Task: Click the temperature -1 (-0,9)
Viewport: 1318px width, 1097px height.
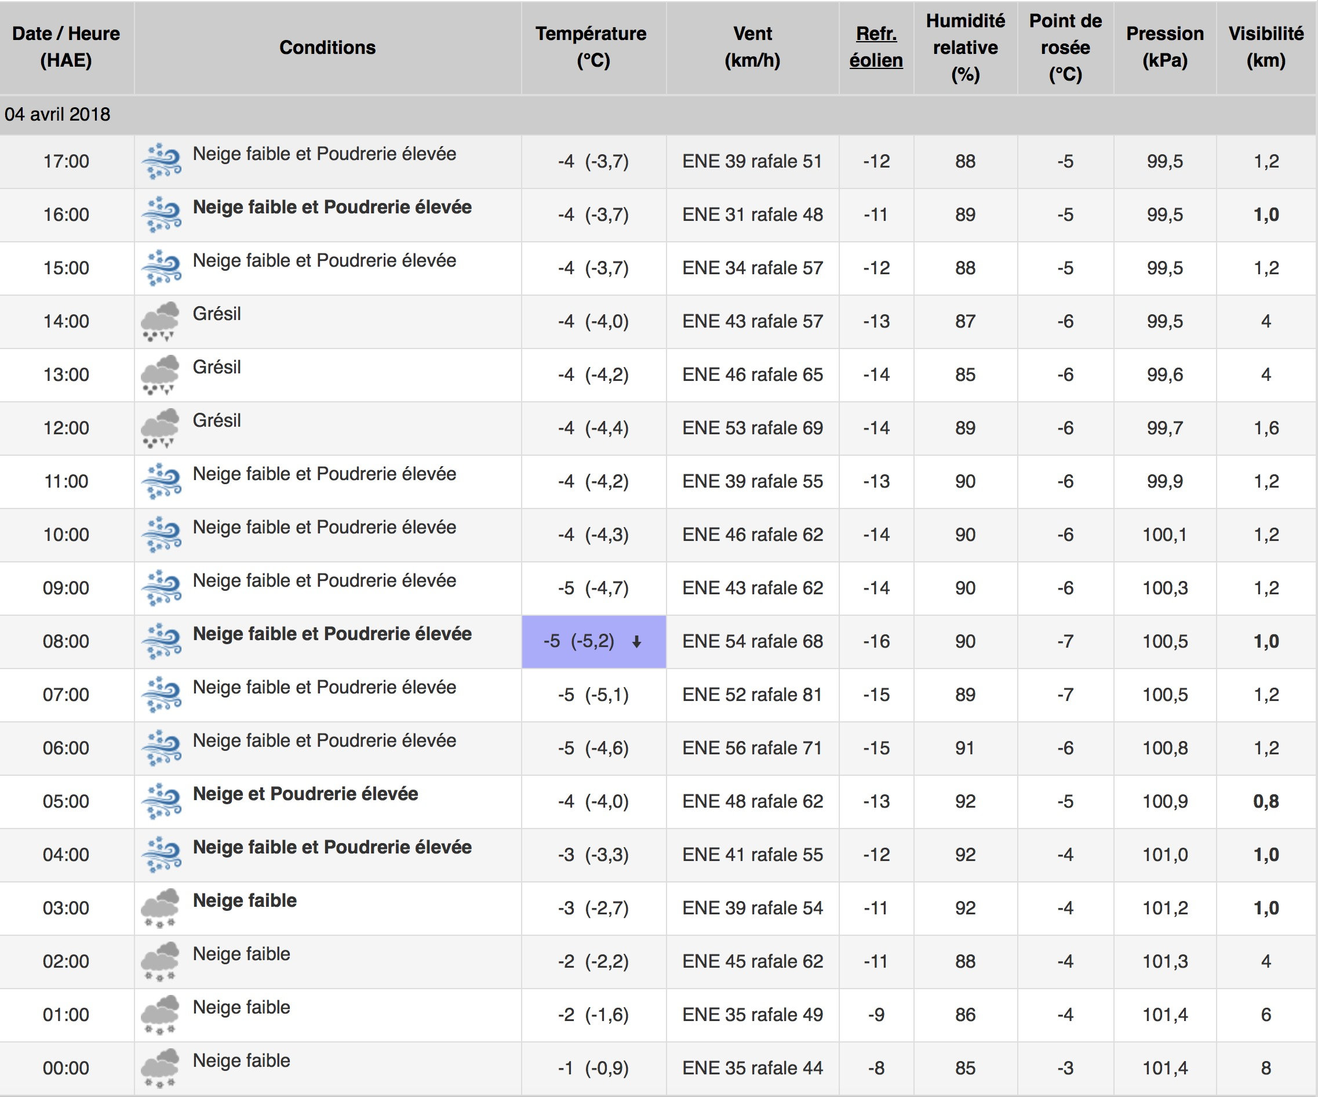Action: (x=594, y=1069)
